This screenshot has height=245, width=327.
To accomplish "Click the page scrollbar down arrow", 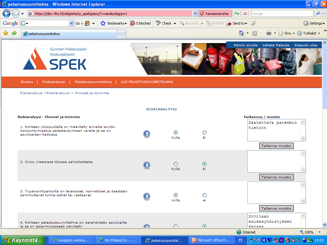I will pyautogui.click(x=324, y=225).
